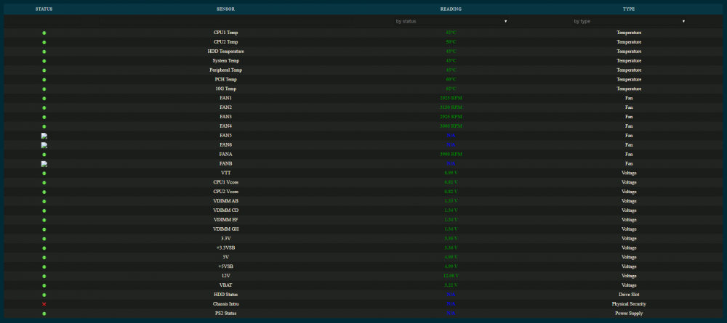Click the 'Physical Security' type cell
Image resolution: width=727 pixels, height=323 pixels.
click(x=629, y=303)
